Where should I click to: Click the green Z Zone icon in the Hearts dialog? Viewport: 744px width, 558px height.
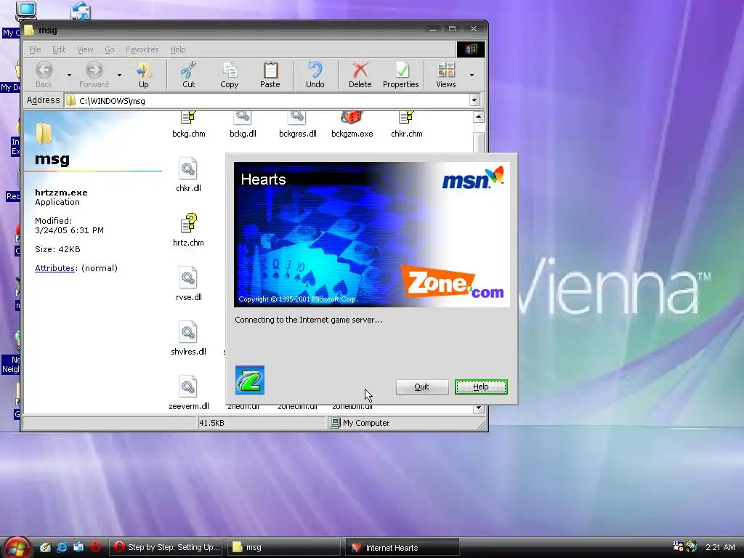click(x=250, y=379)
